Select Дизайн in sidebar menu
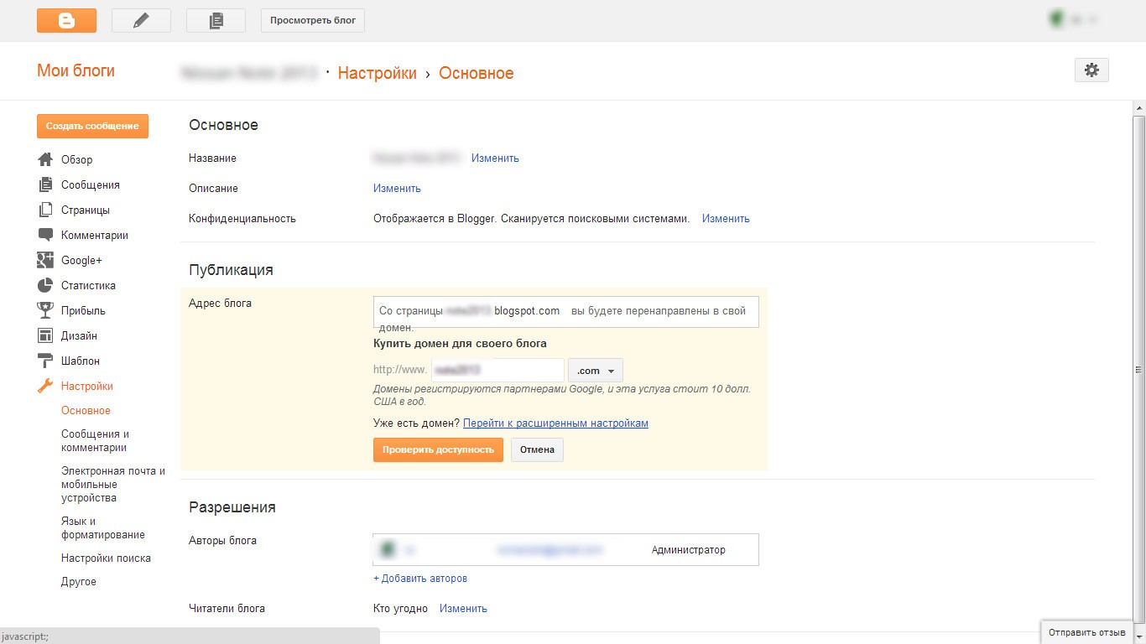The width and height of the screenshot is (1146, 644). point(79,335)
